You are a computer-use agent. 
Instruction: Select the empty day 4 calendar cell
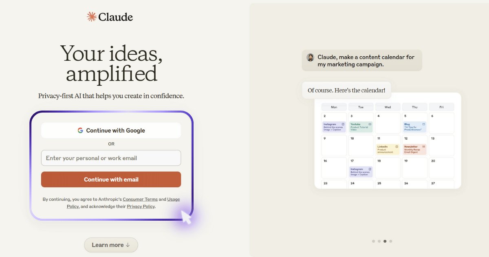(388, 123)
